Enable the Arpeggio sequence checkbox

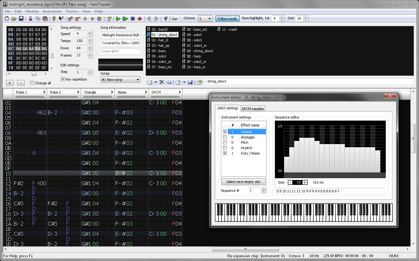tap(225, 137)
